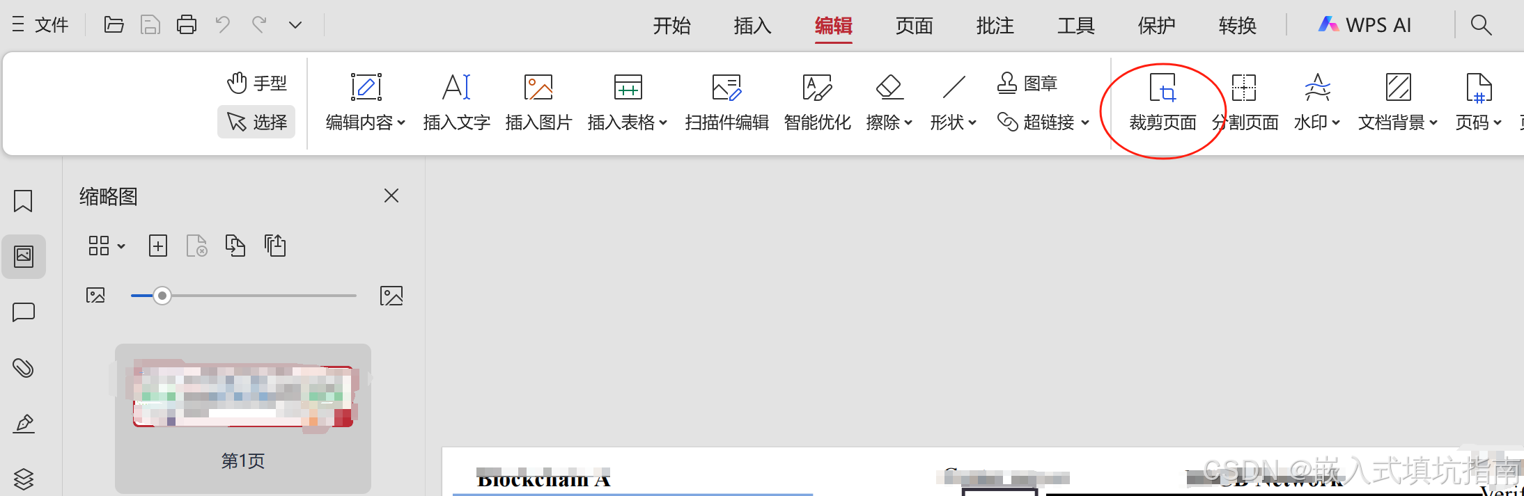
Task: Expand the 文档背景 dropdown arrow
Action: (1433, 123)
